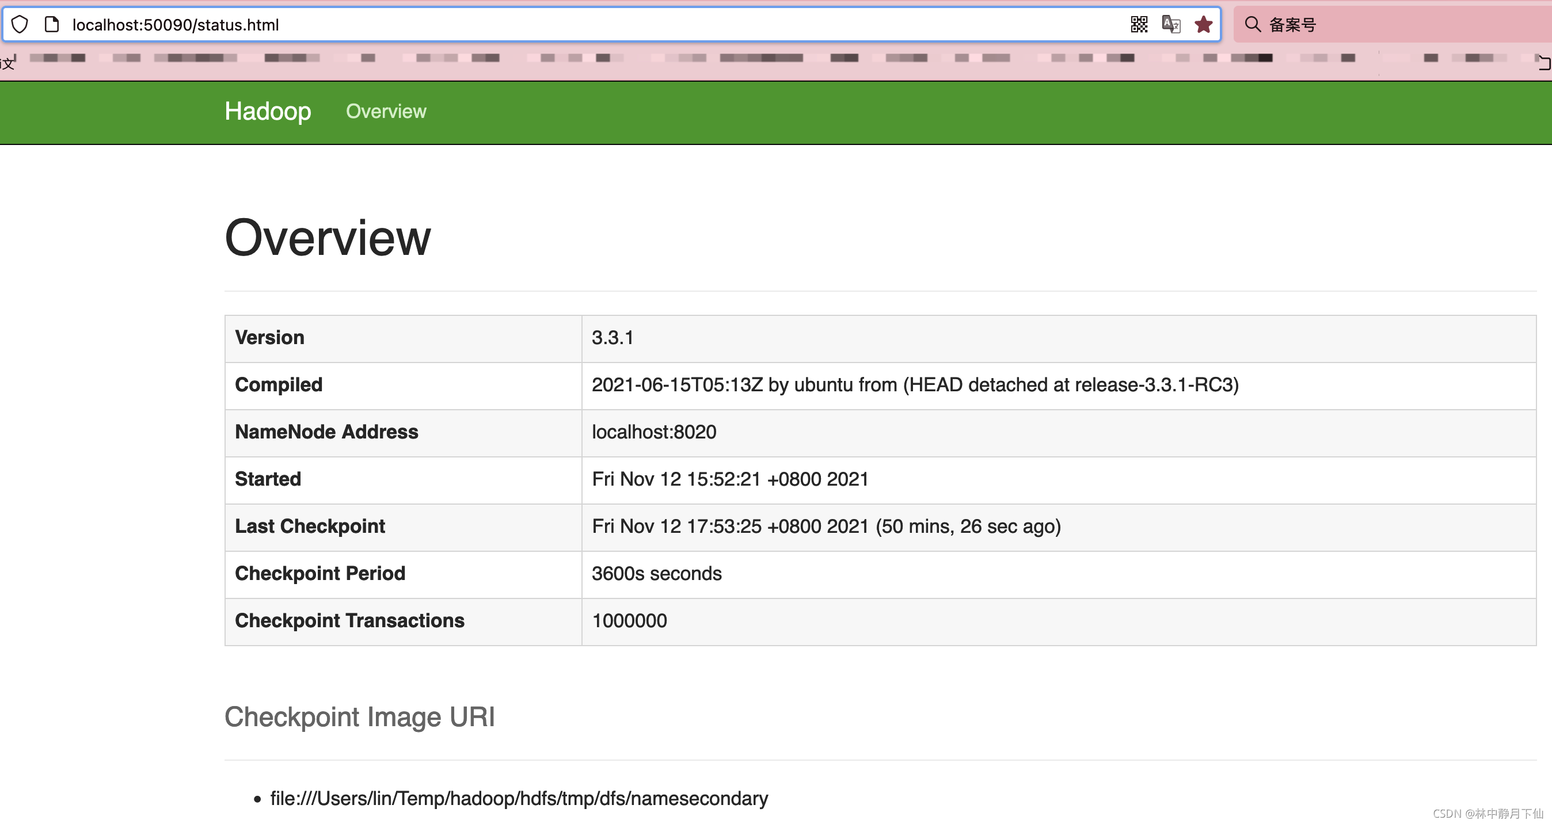The image size is (1552, 824).
Task: Click the Started timestamp value
Action: (729, 479)
